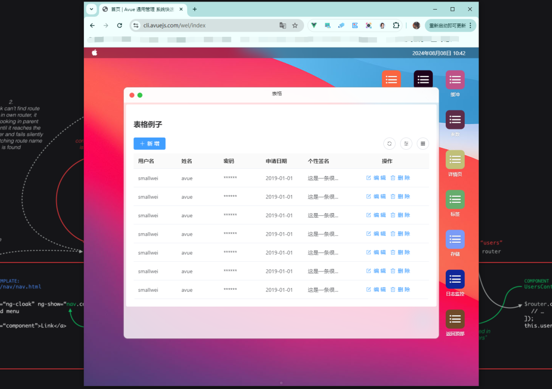Click the screenshot capture extension icon
The height and width of the screenshot is (389, 552).
coord(369,26)
